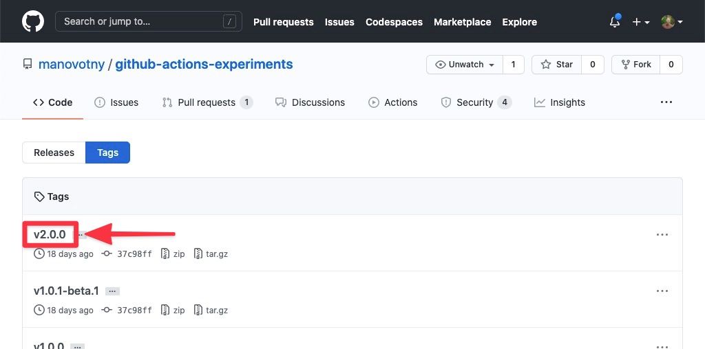Expand the v1.0.1-beta.1 tag message ellipsis
The height and width of the screenshot is (349, 705).
[x=112, y=291]
